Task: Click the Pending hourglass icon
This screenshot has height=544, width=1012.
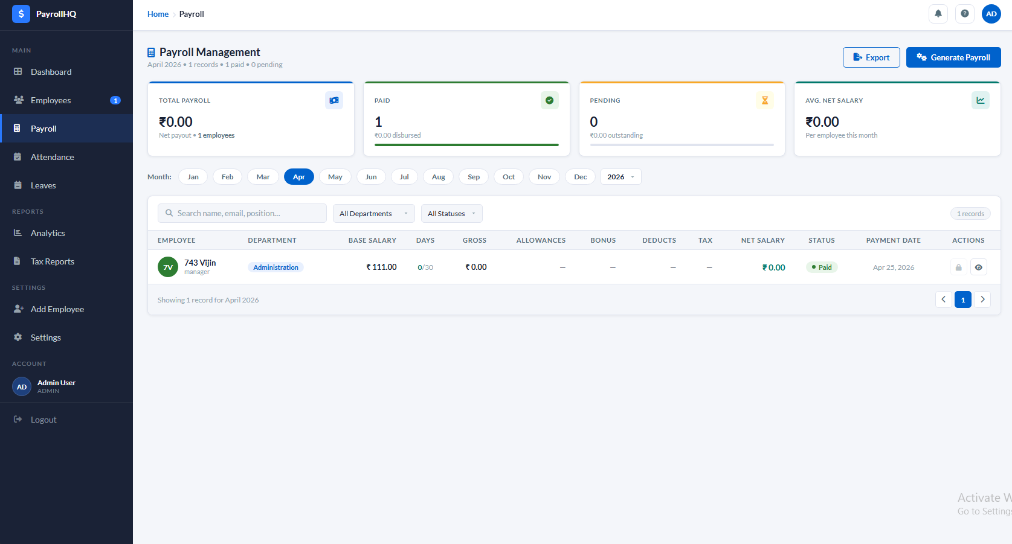Action: (764, 100)
